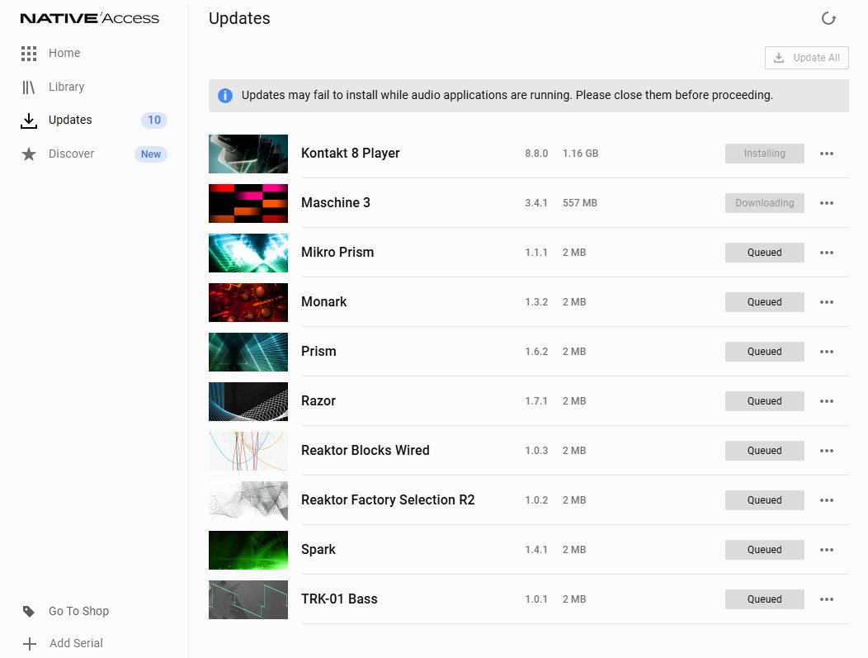
Task: Click the Updates download icon in sidebar
Action: [29, 121]
